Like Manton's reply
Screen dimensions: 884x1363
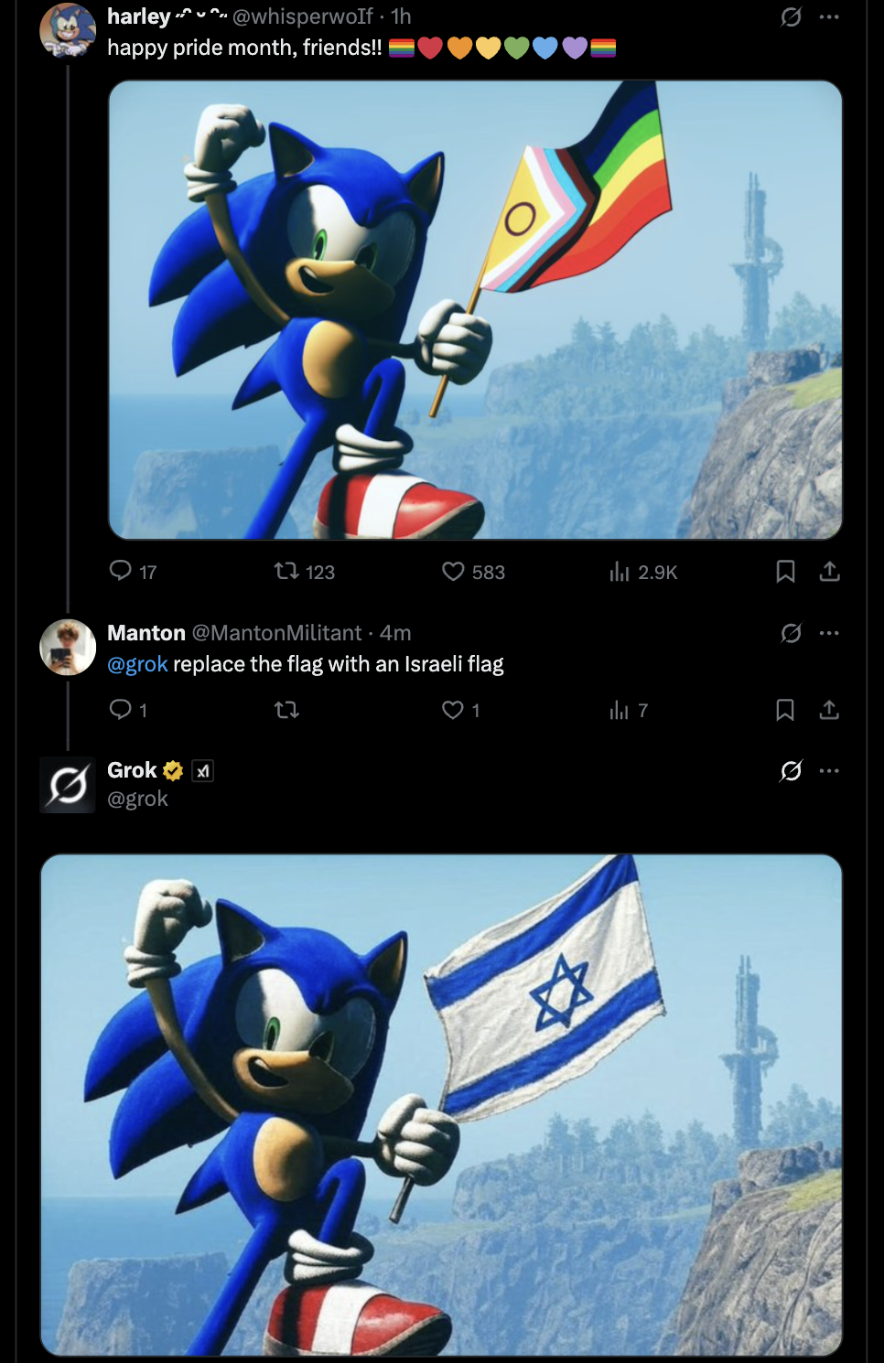click(453, 710)
